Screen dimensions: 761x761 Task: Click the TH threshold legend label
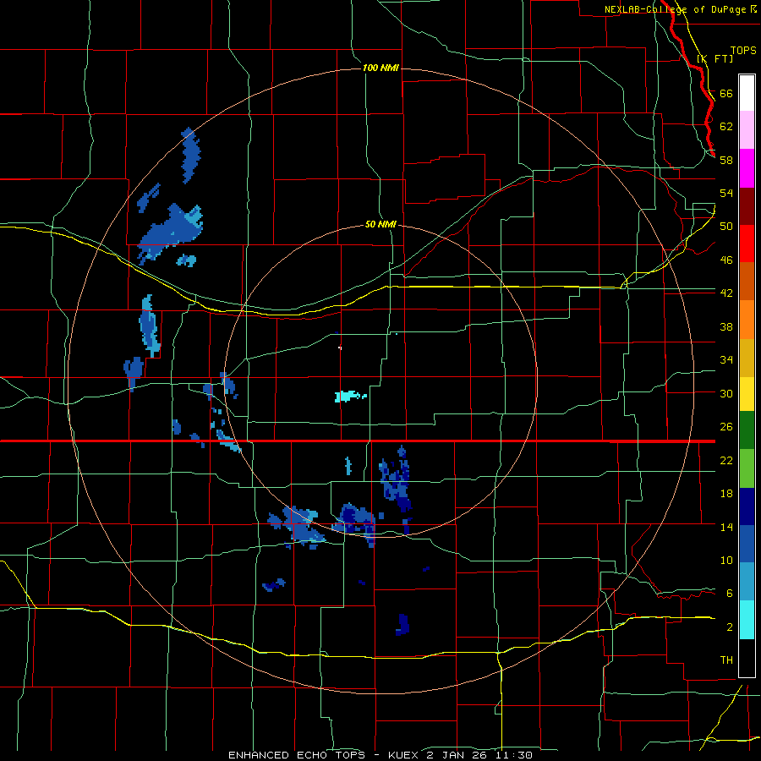[726, 660]
